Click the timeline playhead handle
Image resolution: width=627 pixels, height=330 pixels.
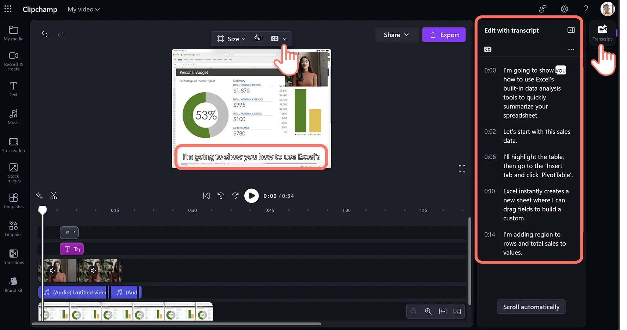click(x=43, y=210)
